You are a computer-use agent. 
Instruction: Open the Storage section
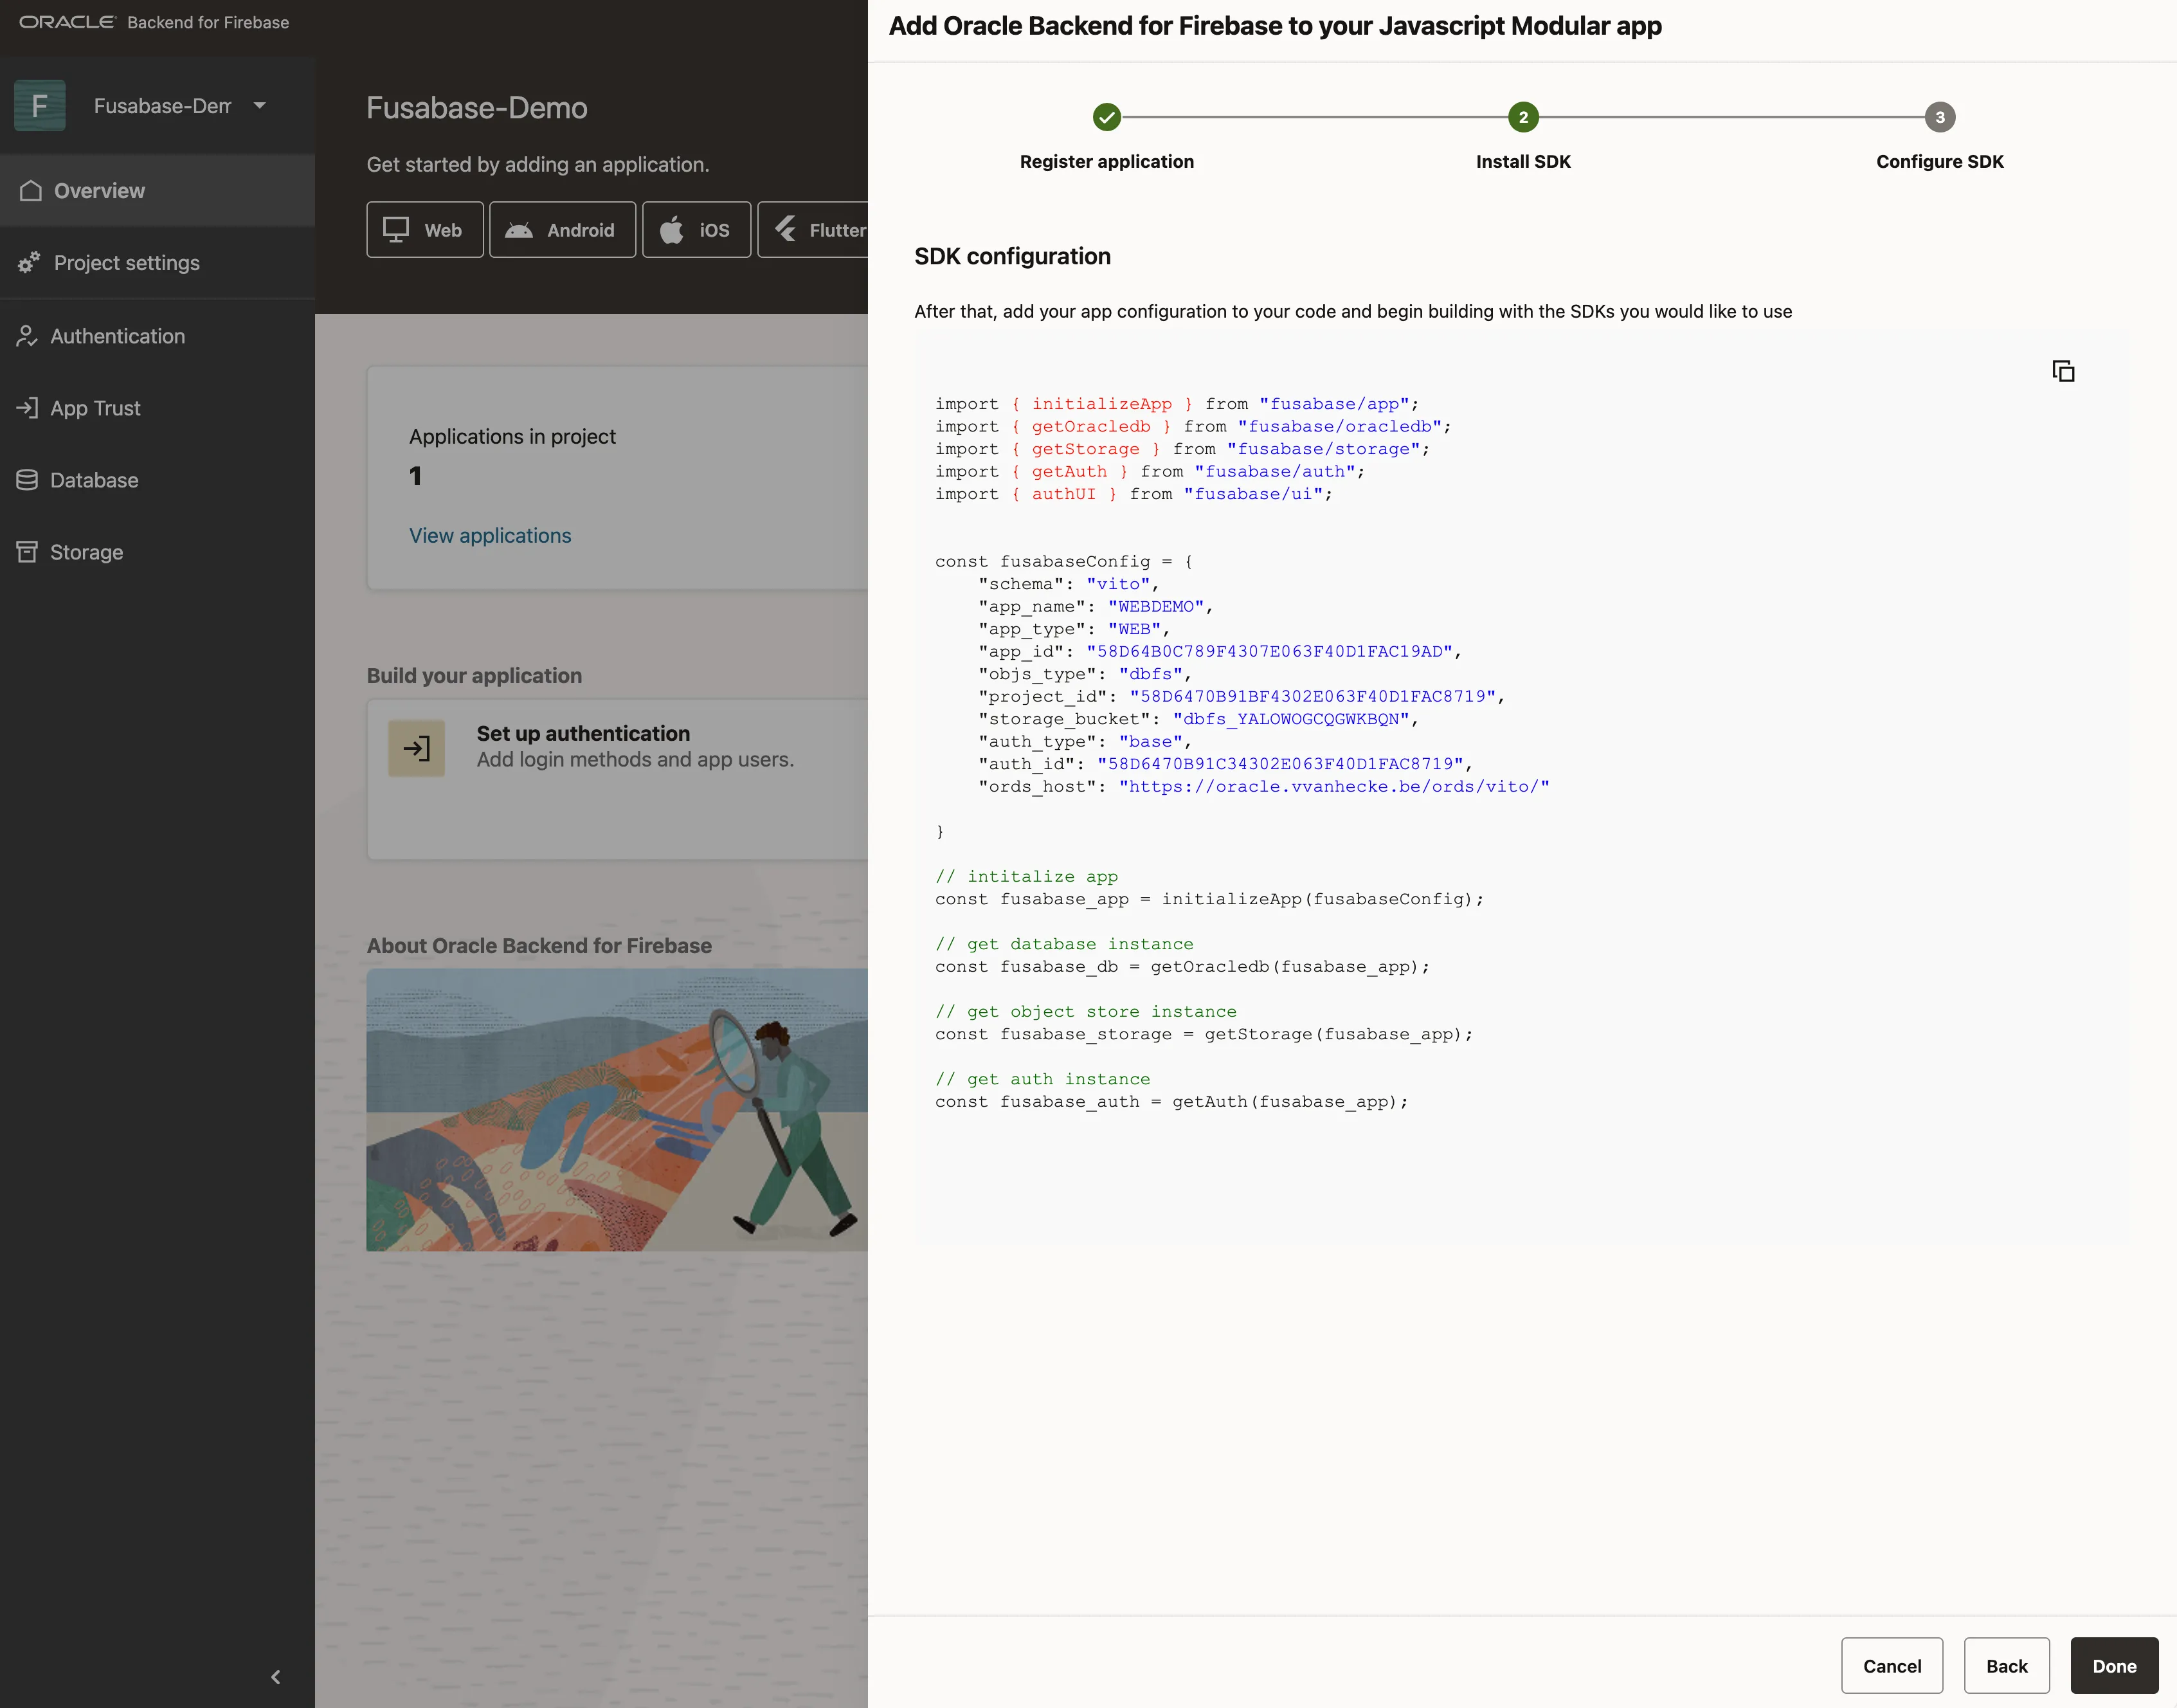[x=157, y=552]
